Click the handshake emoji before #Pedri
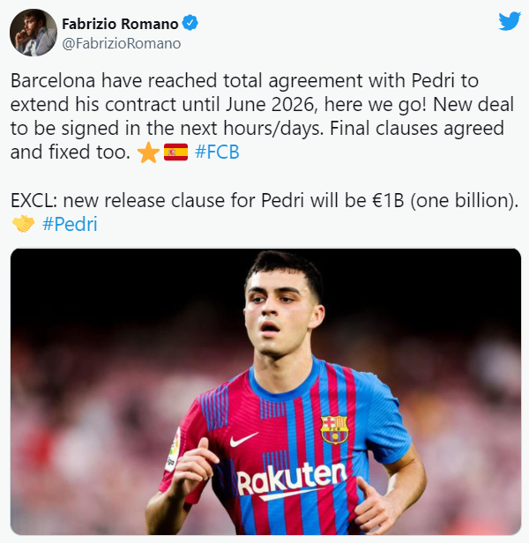The width and height of the screenshot is (529, 543). point(23,224)
